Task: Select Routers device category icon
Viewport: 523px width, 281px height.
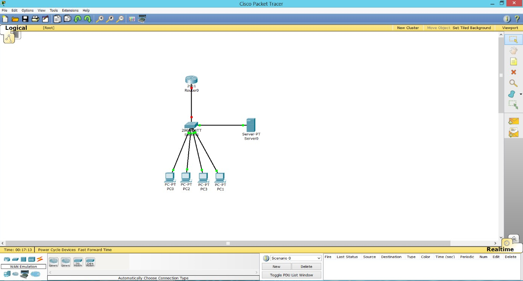Action: [7, 259]
